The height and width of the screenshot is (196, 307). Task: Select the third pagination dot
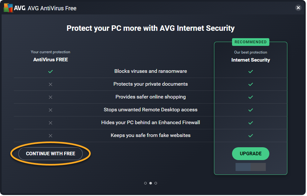click(156, 183)
